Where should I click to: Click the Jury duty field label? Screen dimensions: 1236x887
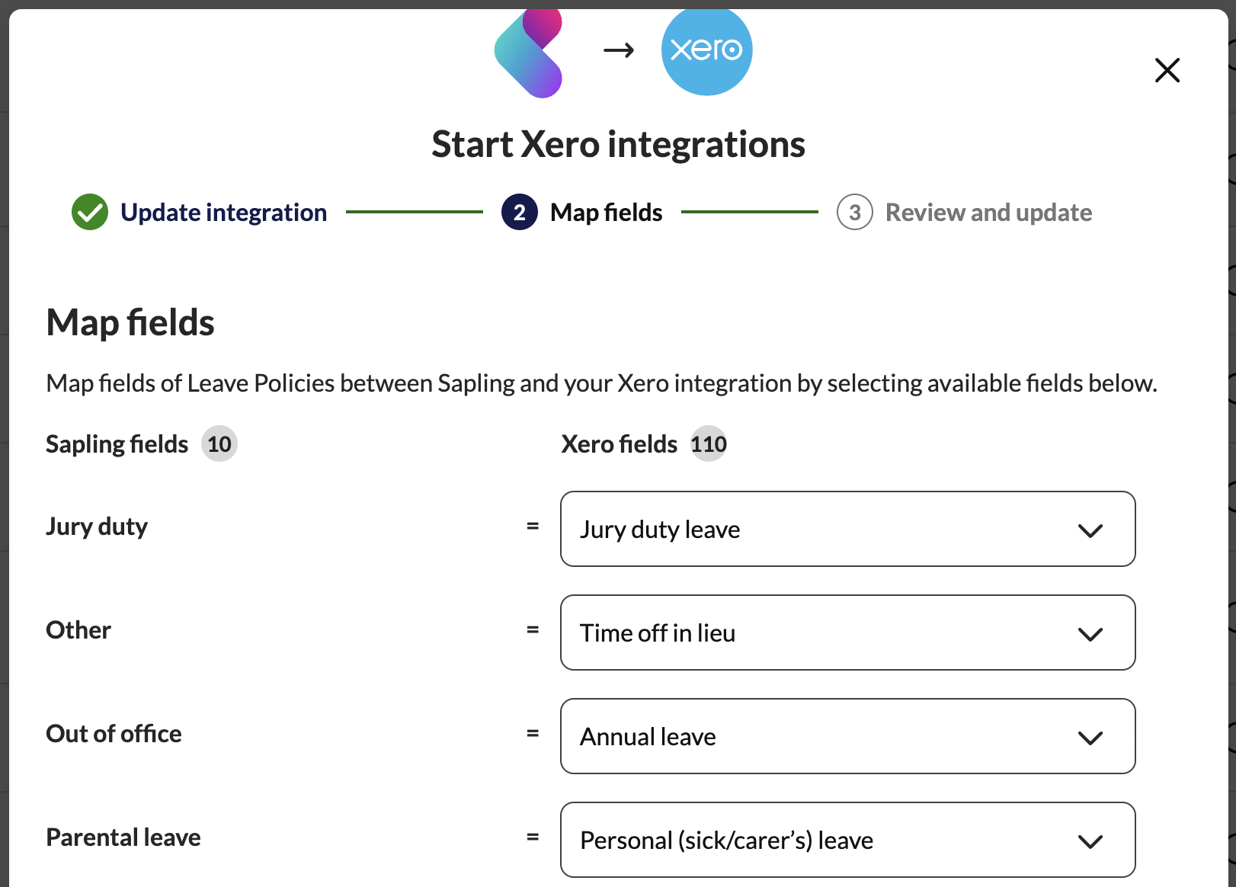coord(97,526)
